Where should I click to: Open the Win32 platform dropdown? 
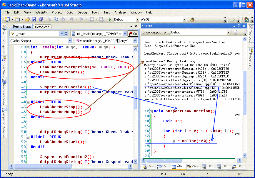185,20
